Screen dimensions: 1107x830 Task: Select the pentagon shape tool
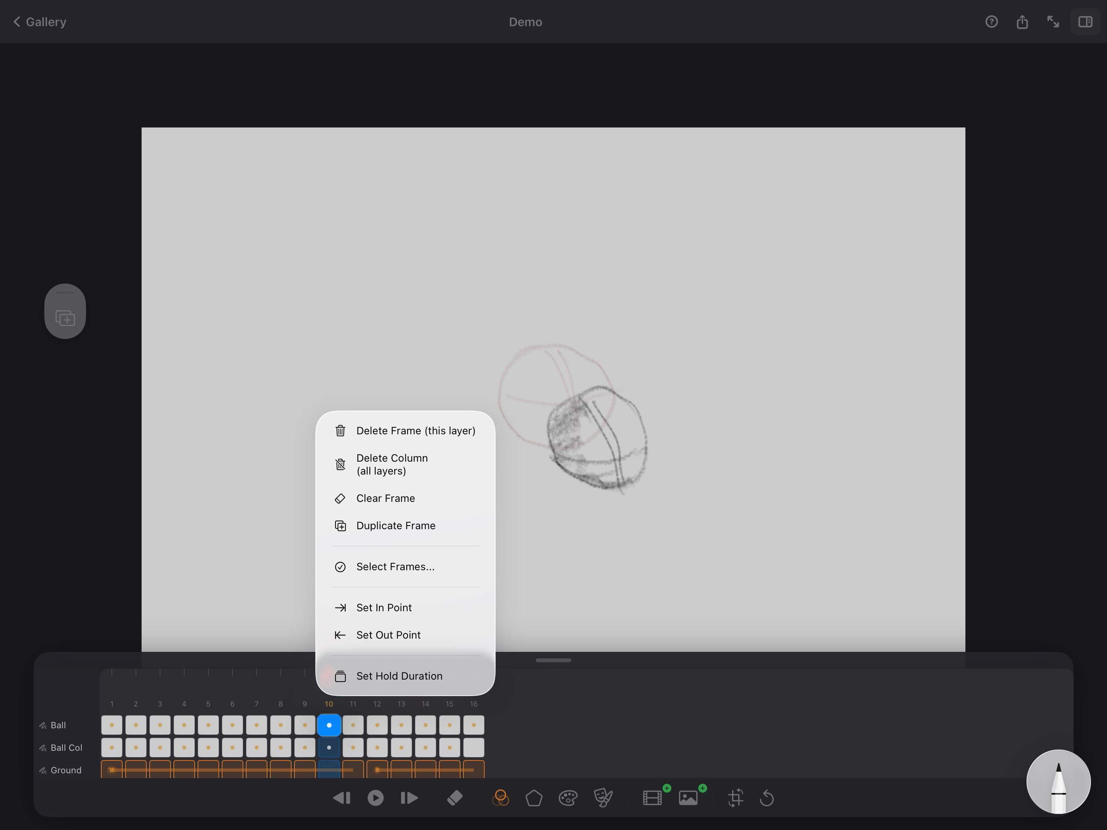[x=534, y=798]
